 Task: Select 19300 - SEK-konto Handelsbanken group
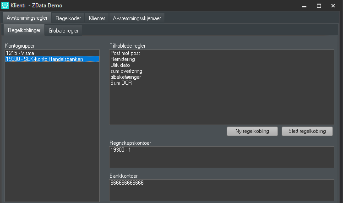(x=44, y=59)
